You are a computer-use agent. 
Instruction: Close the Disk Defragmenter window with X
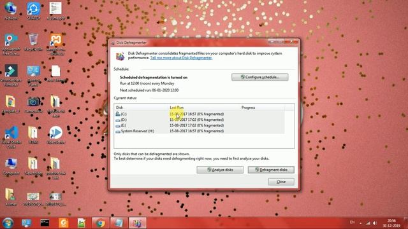(x=292, y=42)
